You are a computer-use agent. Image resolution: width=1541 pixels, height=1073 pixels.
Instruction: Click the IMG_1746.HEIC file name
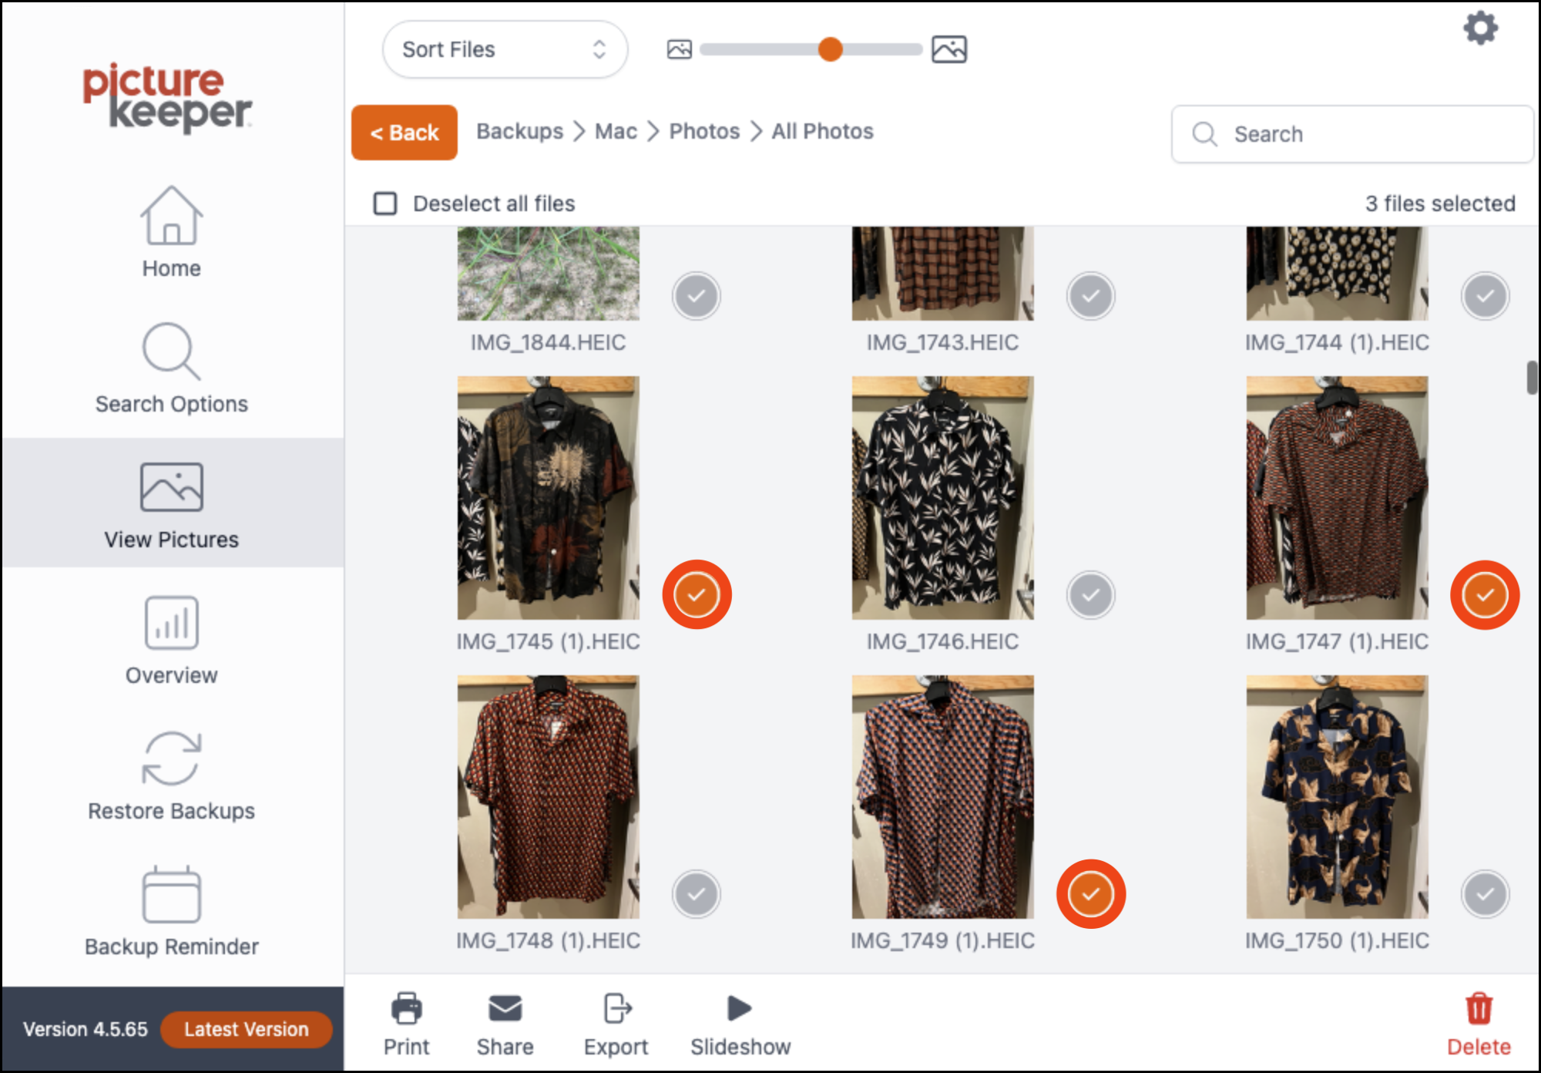(x=943, y=641)
